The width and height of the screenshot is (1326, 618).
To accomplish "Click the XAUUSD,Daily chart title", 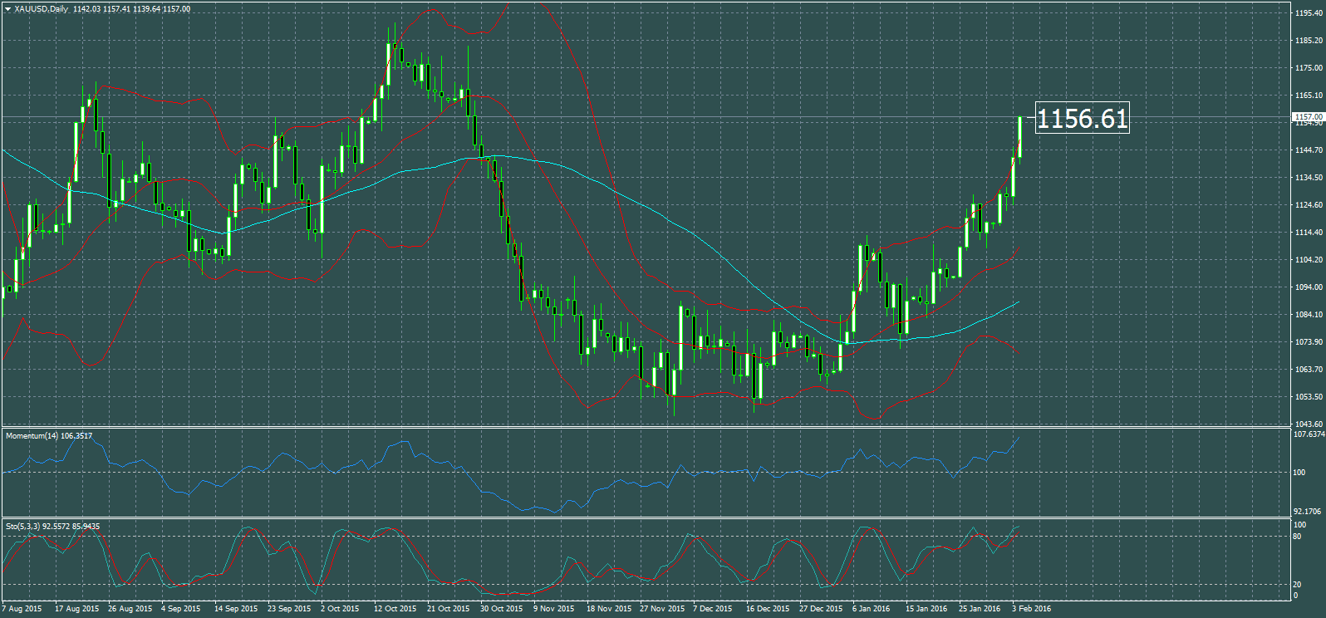I will (x=42, y=9).
